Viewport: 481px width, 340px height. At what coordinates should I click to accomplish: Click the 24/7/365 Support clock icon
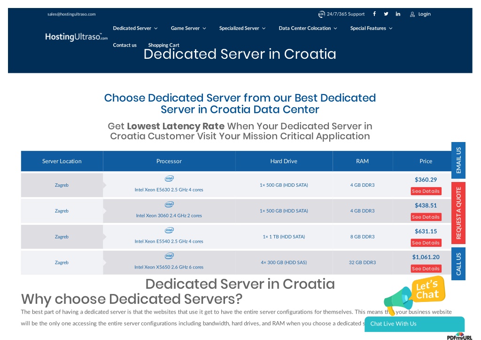[321, 14]
